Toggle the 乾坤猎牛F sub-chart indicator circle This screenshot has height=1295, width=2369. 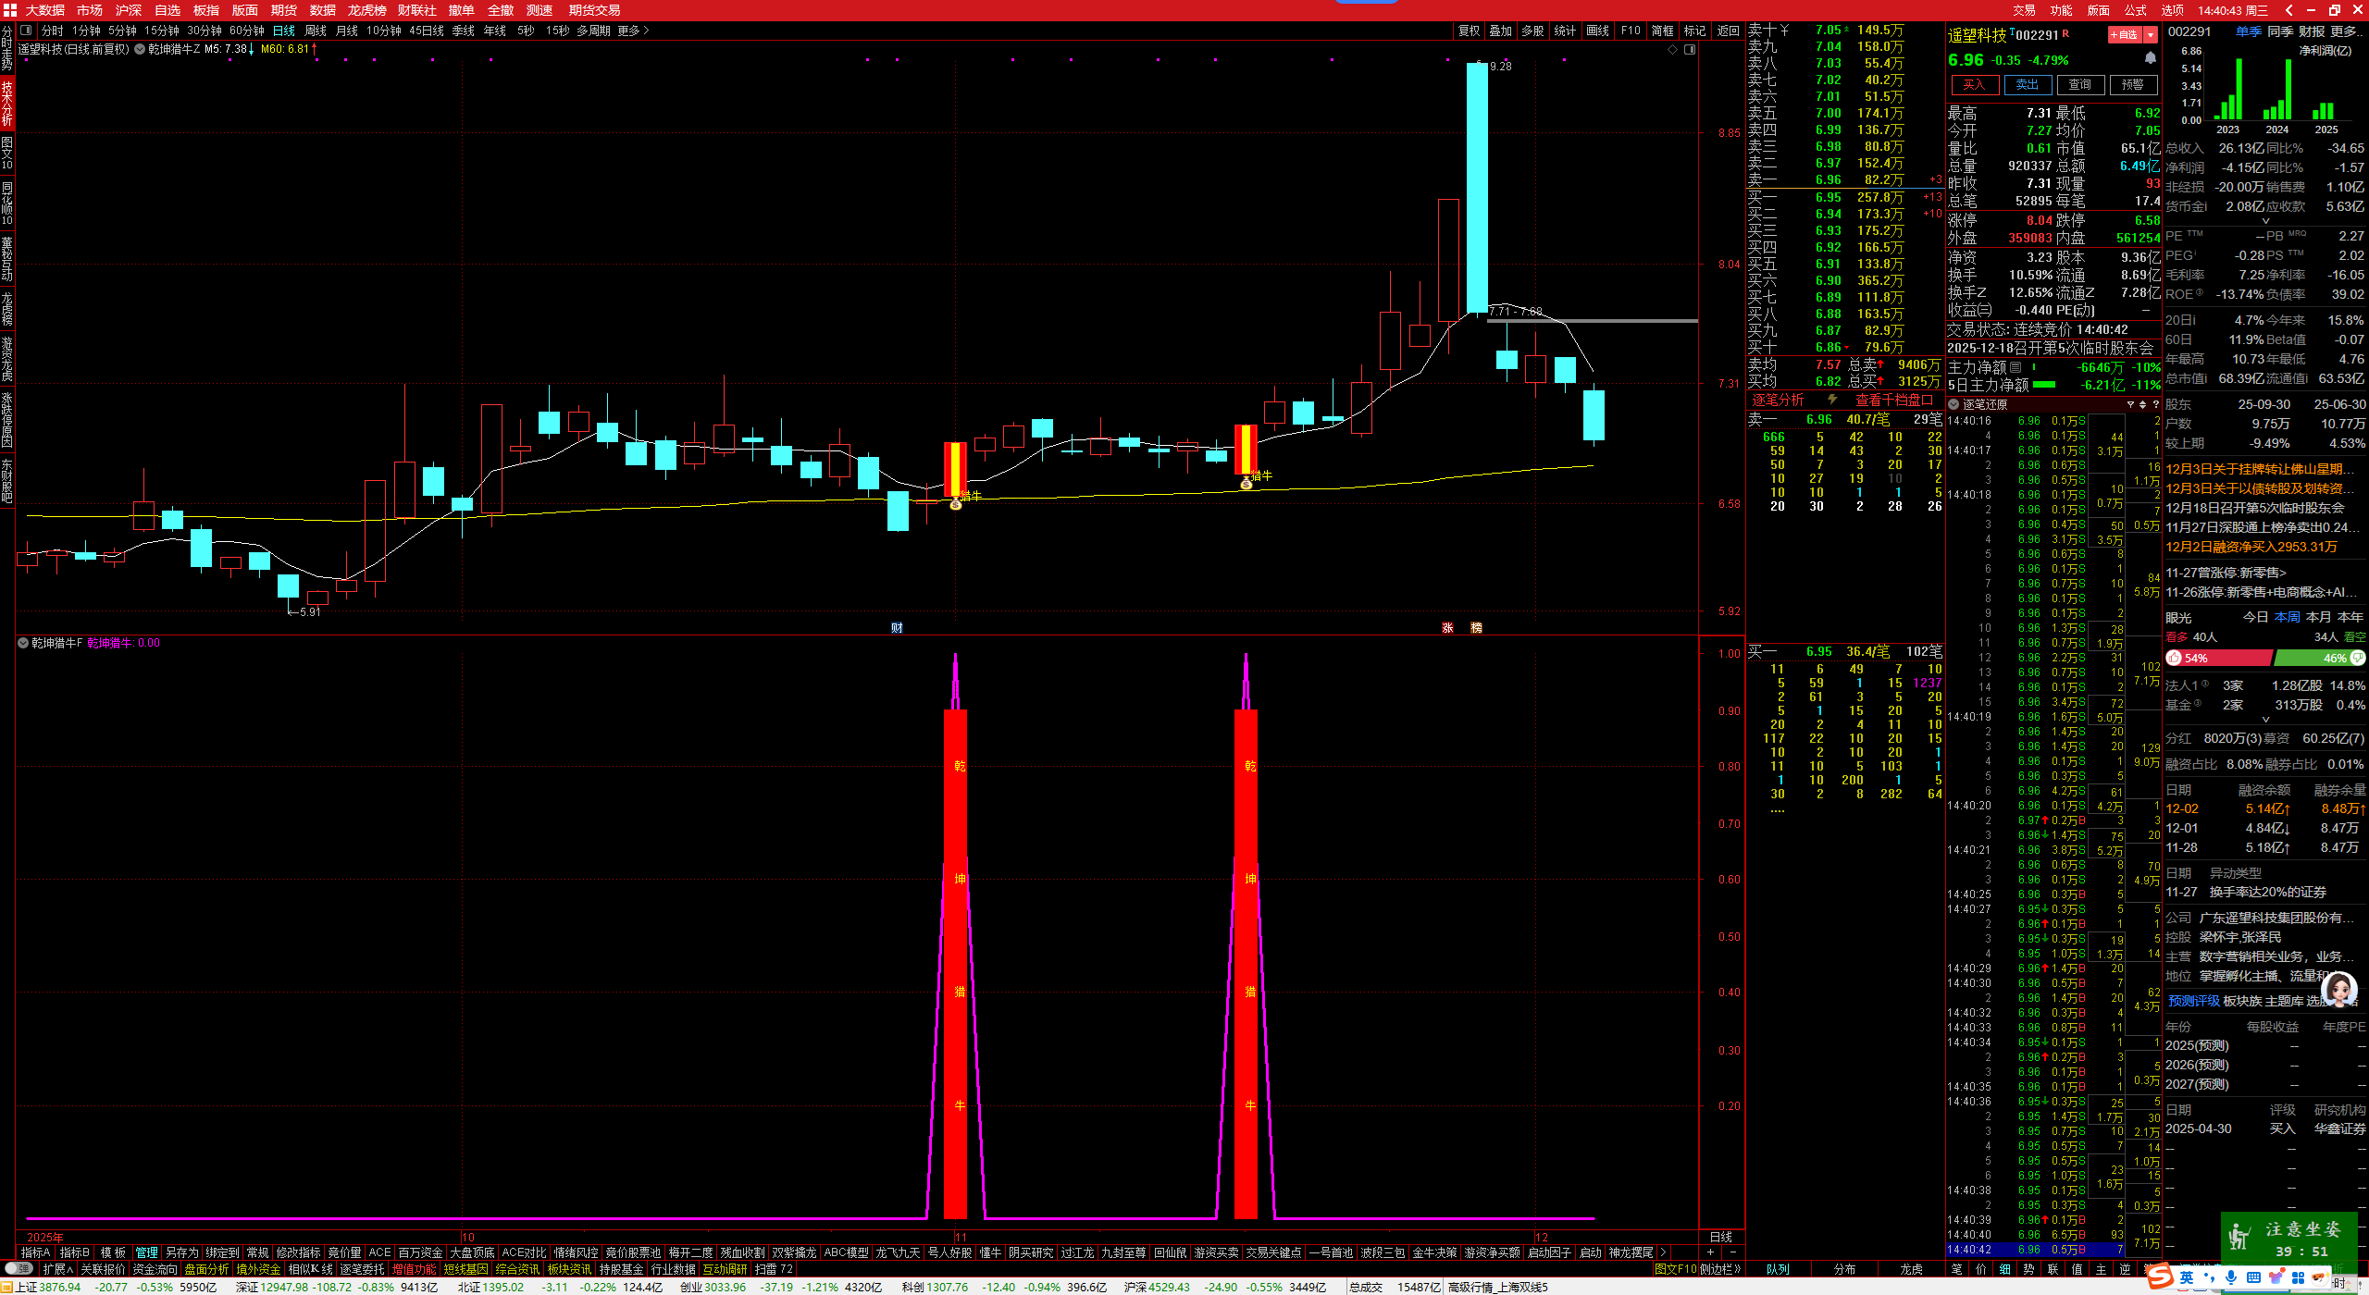23,643
